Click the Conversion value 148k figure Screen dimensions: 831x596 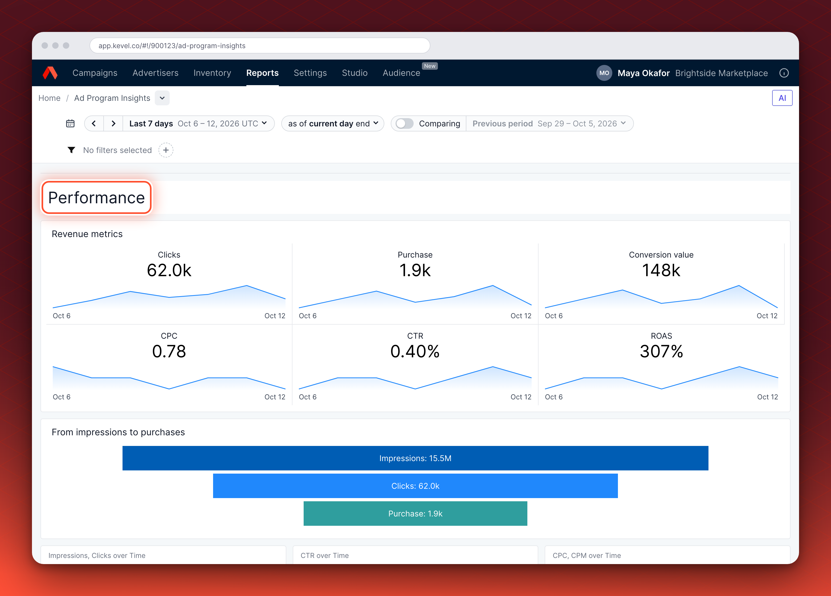[x=661, y=270]
